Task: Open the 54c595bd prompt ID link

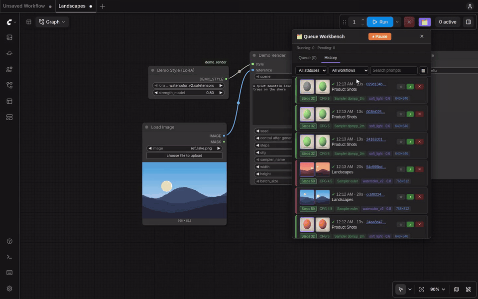Action: [376, 167]
